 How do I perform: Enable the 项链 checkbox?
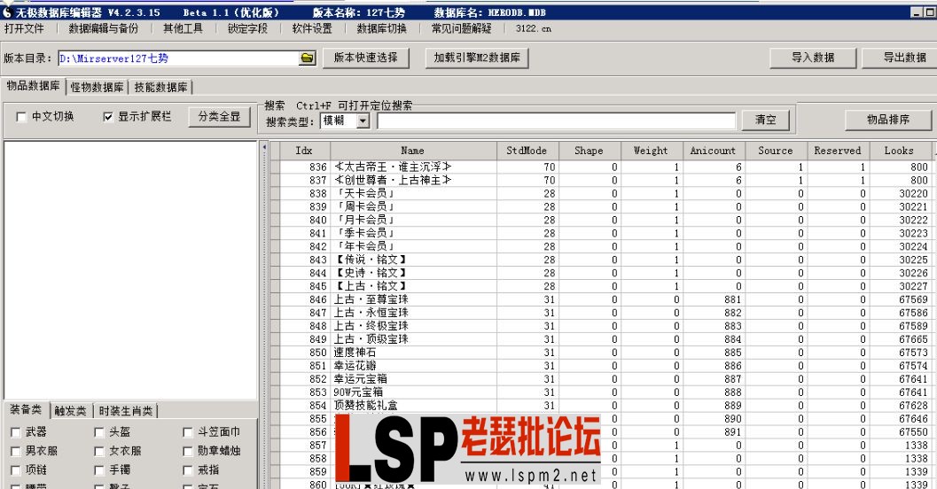click(16, 470)
